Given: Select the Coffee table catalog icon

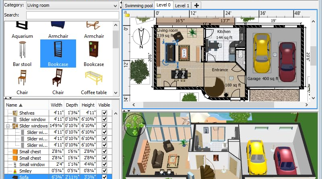Looking at the screenshot, I should click(x=93, y=78).
